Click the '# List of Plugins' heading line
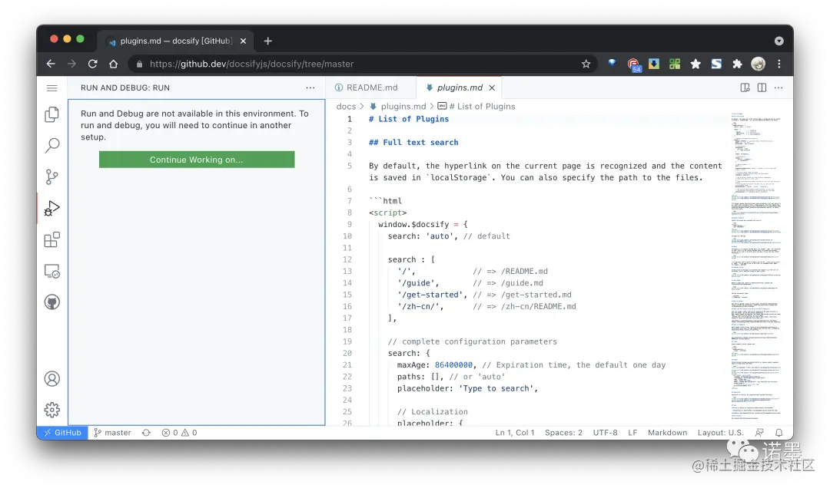The image size is (830, 488). coord(409,119)
